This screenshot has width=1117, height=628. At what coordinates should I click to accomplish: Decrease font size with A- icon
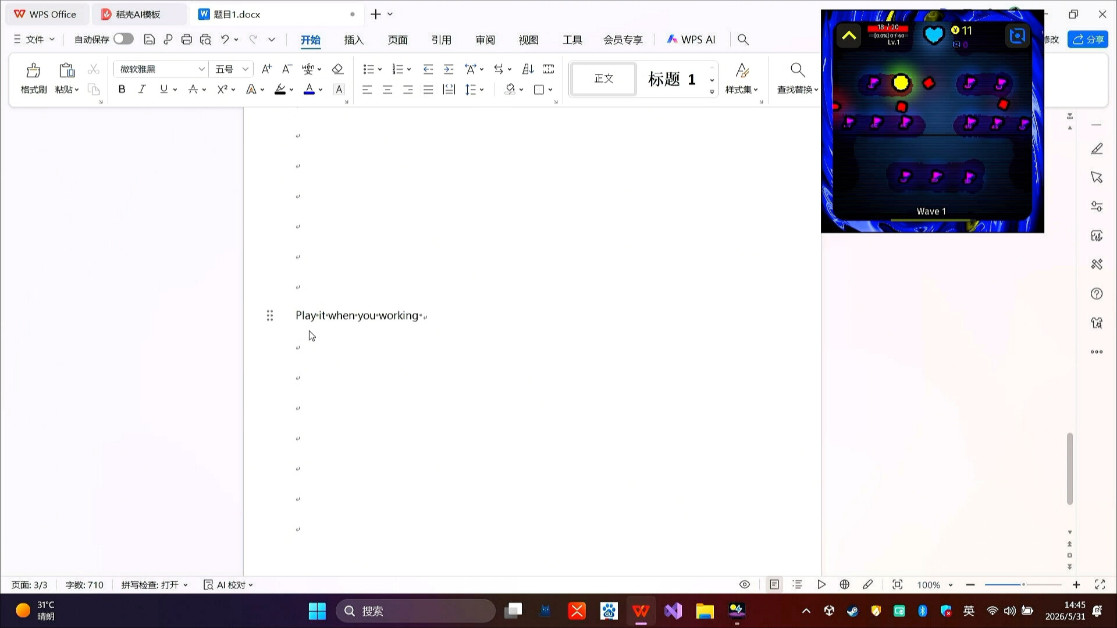(286, 69)
